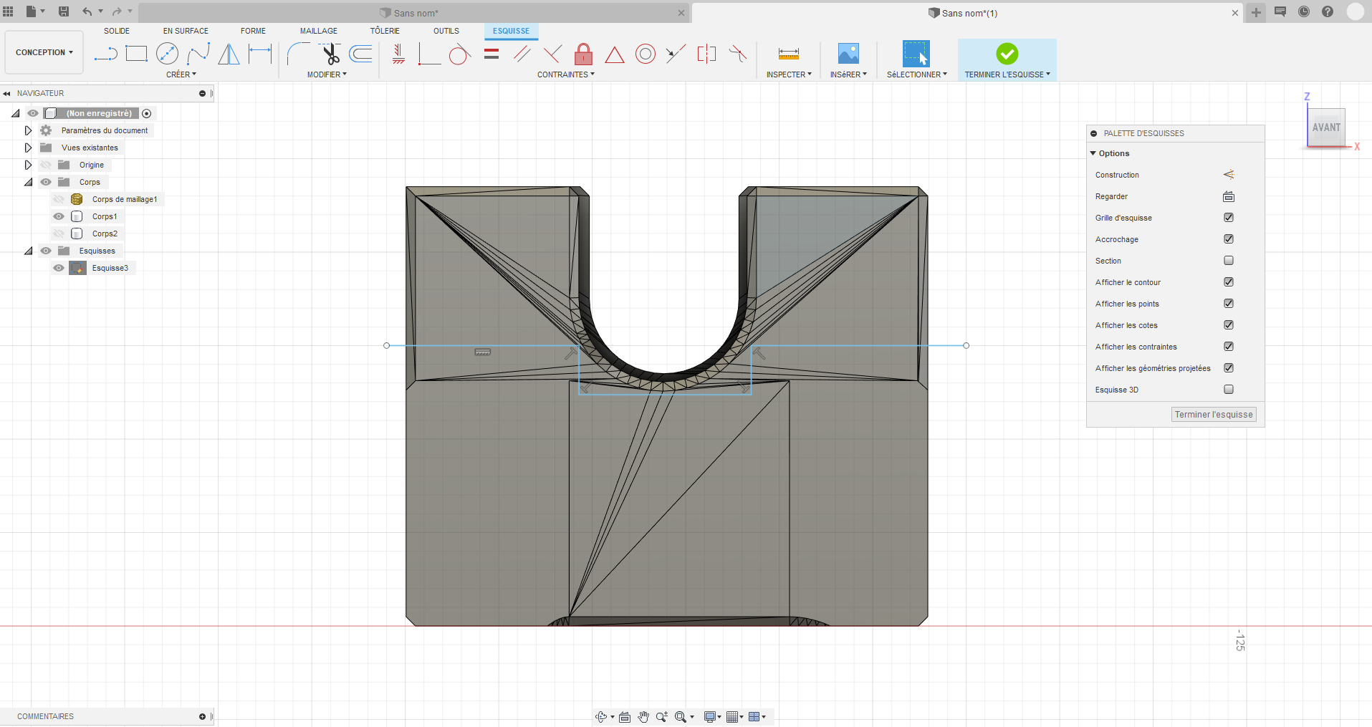Activate the Trim scissors tool

(330, 54)
